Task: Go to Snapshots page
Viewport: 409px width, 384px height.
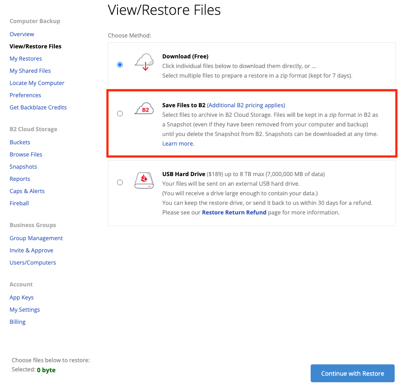Action: (x=23, y=167)
